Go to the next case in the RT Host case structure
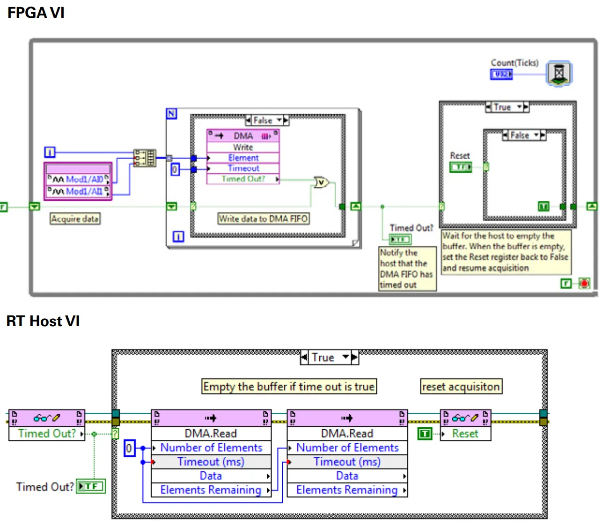 [354, 358]
